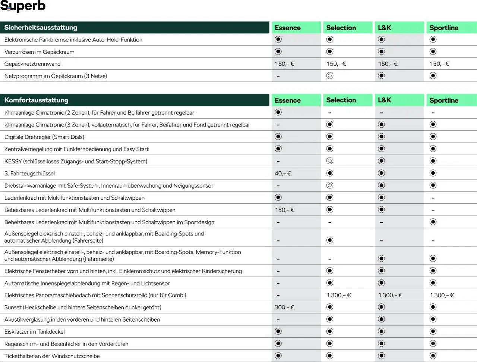The height and width of the screenshot is (362, 477).
Task: Select the "Sicherheitsausstattung" table heading
Action: click(x=41, y=28)
